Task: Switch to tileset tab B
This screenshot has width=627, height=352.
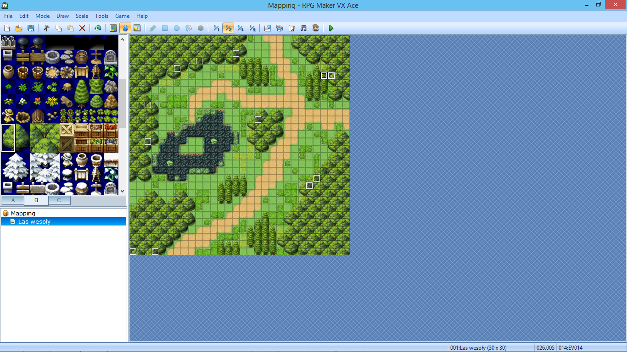Action: coord(36,200)
